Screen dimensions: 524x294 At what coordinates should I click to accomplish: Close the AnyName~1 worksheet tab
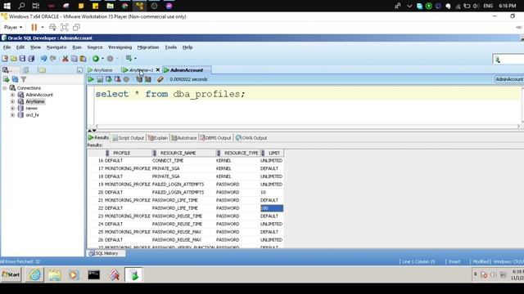coord(158,70)
